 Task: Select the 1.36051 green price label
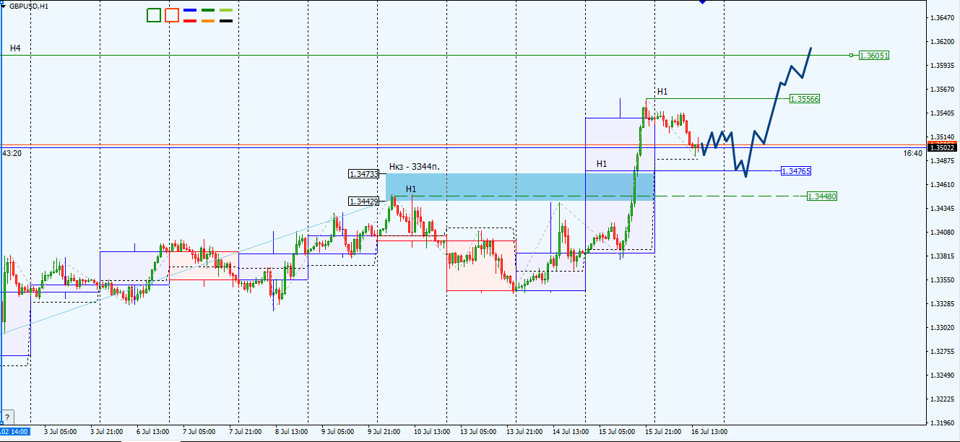tap(874, 55)
